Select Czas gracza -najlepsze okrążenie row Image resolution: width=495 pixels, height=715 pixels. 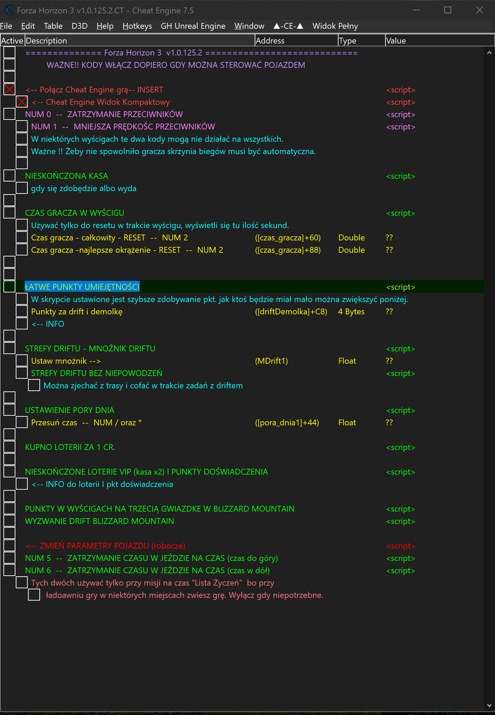(127, 250)
